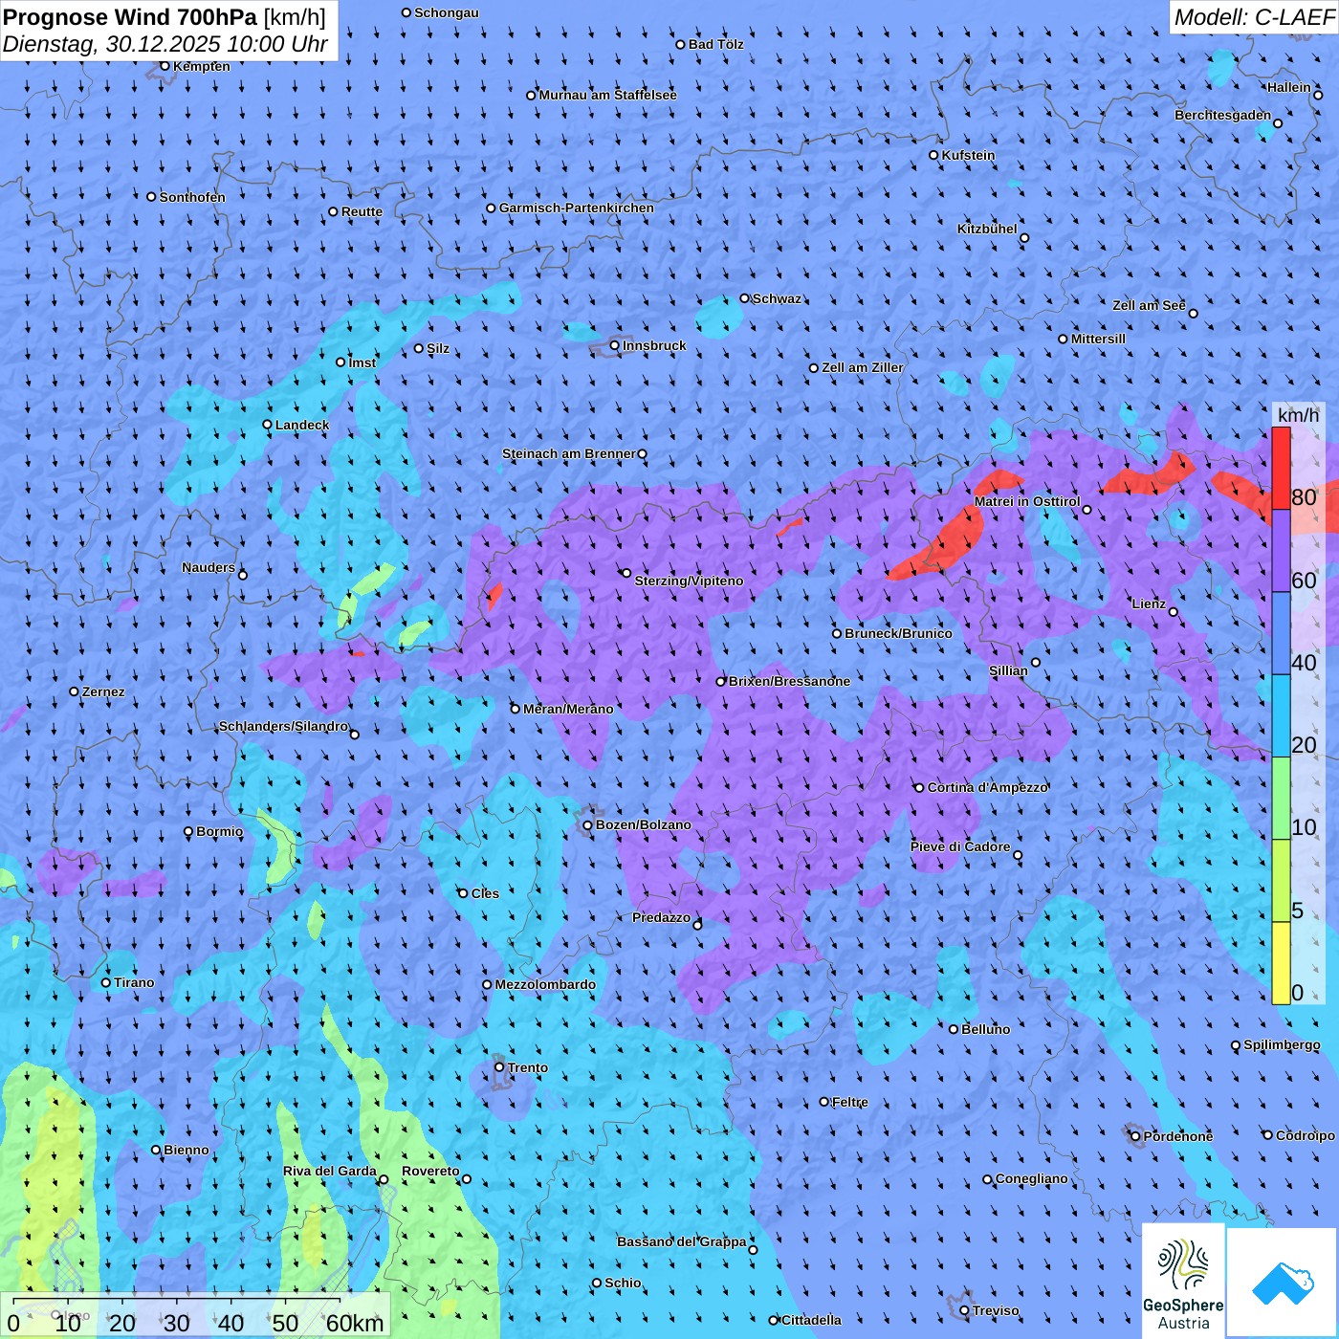Click the Cittadella label
Image resolution: width=1339 pixels, height=1339 pixels.
coord(812,1320)
